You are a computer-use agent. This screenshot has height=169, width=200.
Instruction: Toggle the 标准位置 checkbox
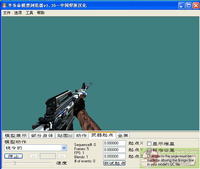[x=149, y=150]
